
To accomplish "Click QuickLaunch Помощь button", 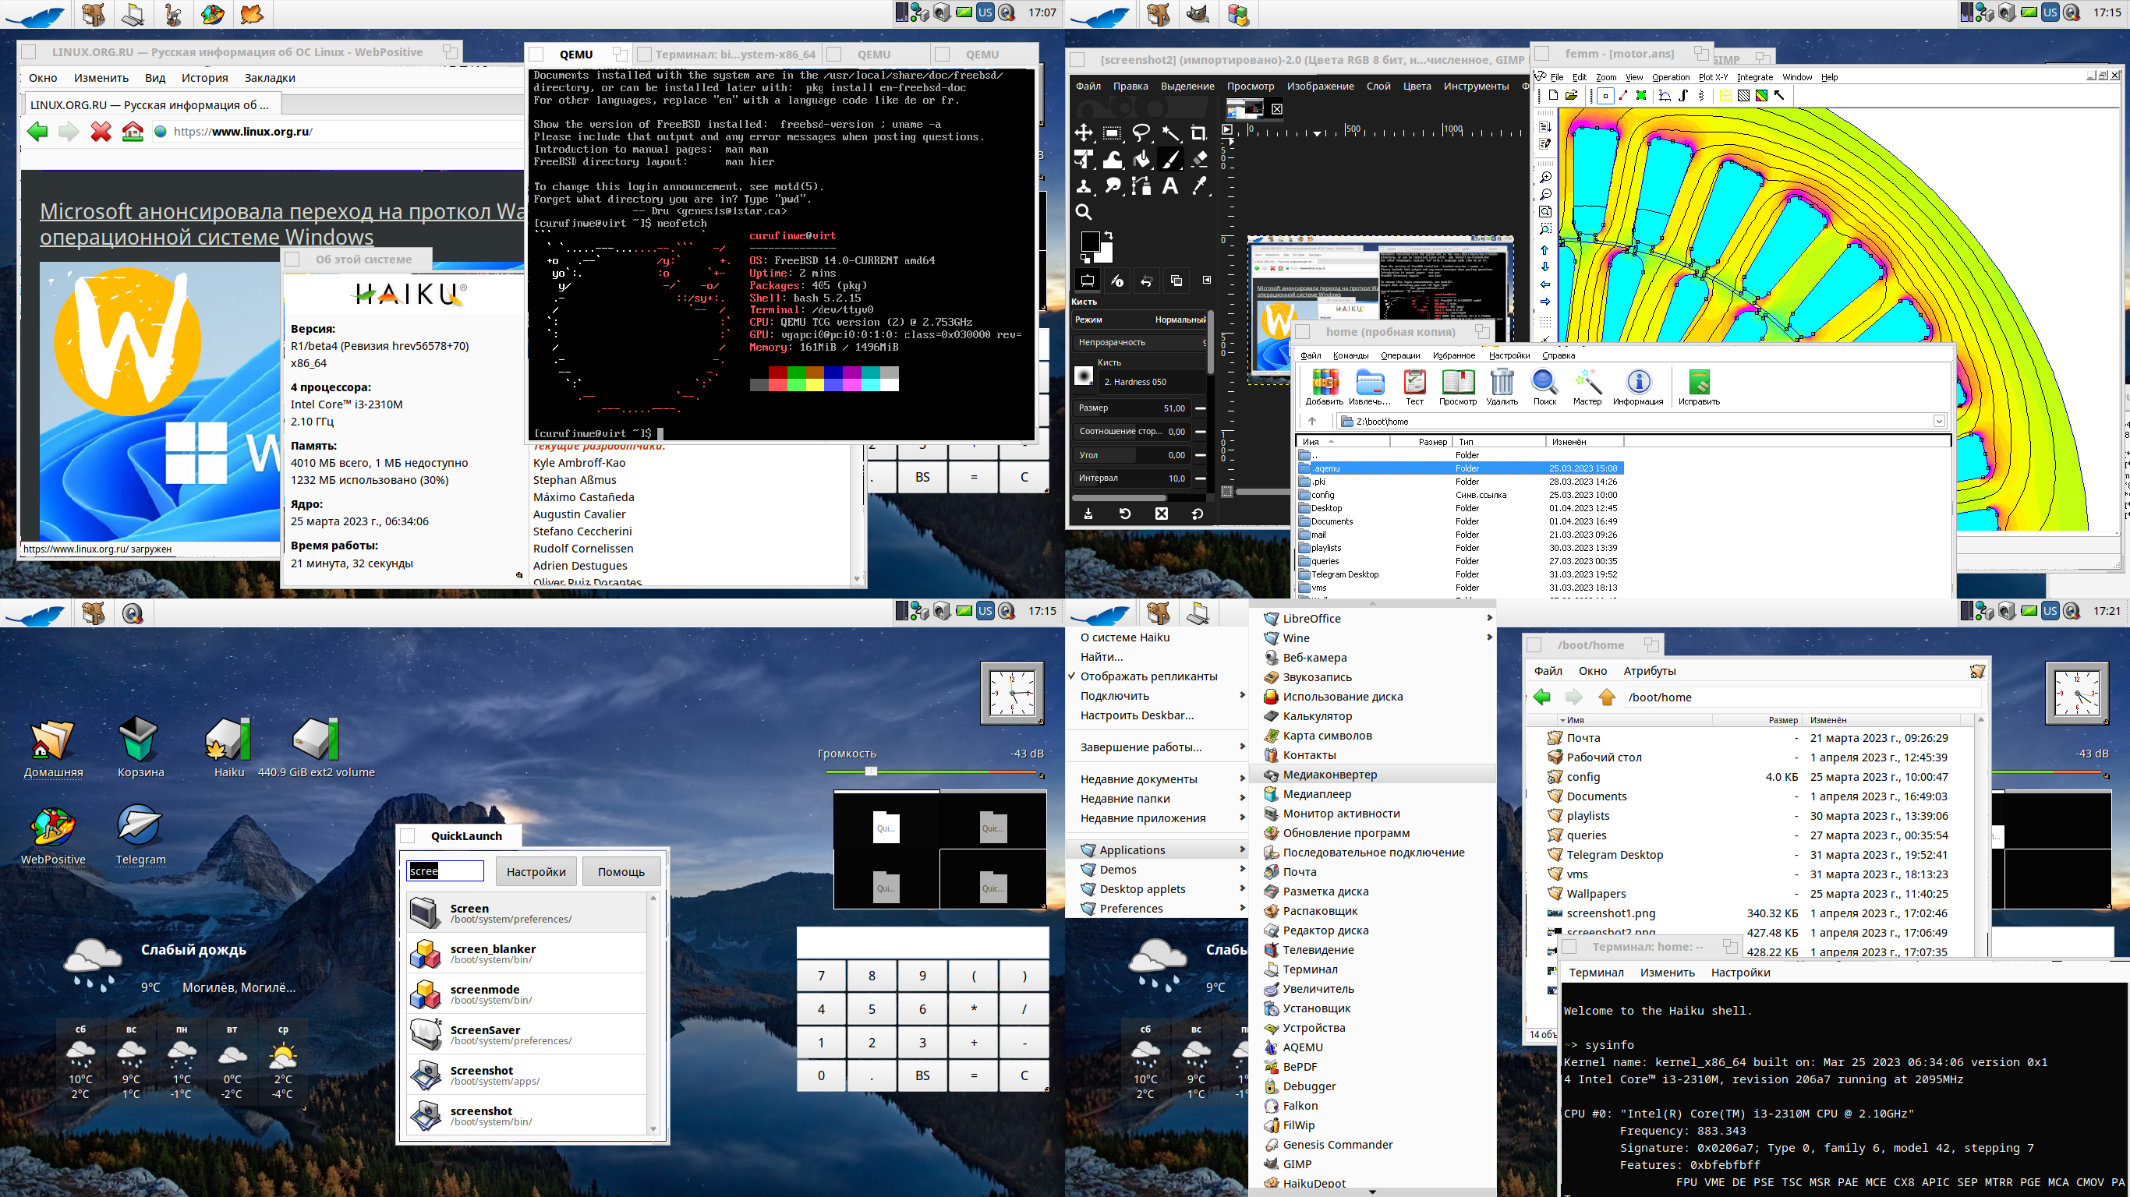I will click(x=621, y=871).
